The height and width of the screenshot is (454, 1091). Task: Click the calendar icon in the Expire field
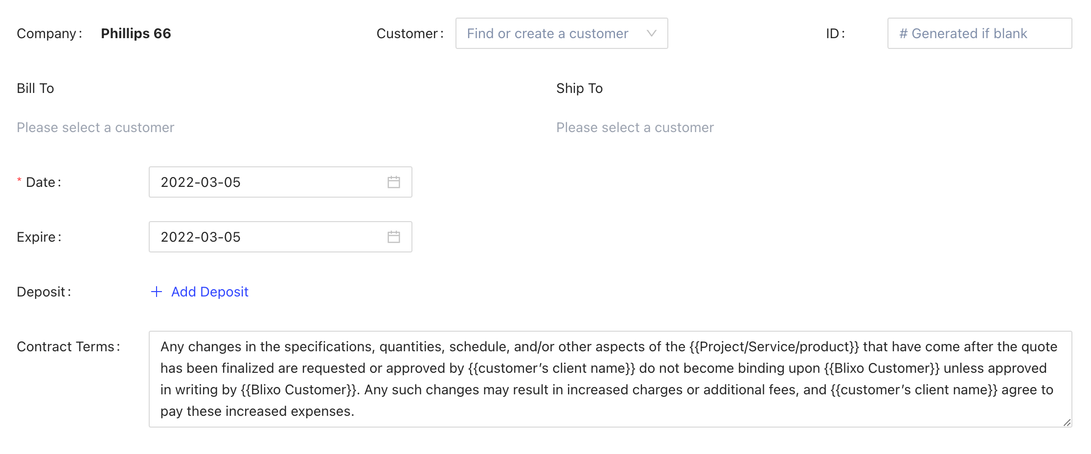pyautogui.click(x=394, y=237)
